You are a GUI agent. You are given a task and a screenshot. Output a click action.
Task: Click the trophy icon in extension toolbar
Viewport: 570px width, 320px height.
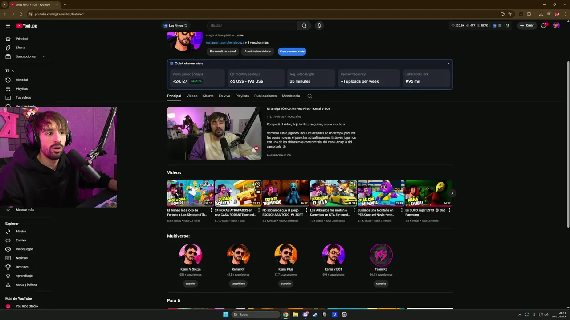pyautogui.click(x=507, y=26)
